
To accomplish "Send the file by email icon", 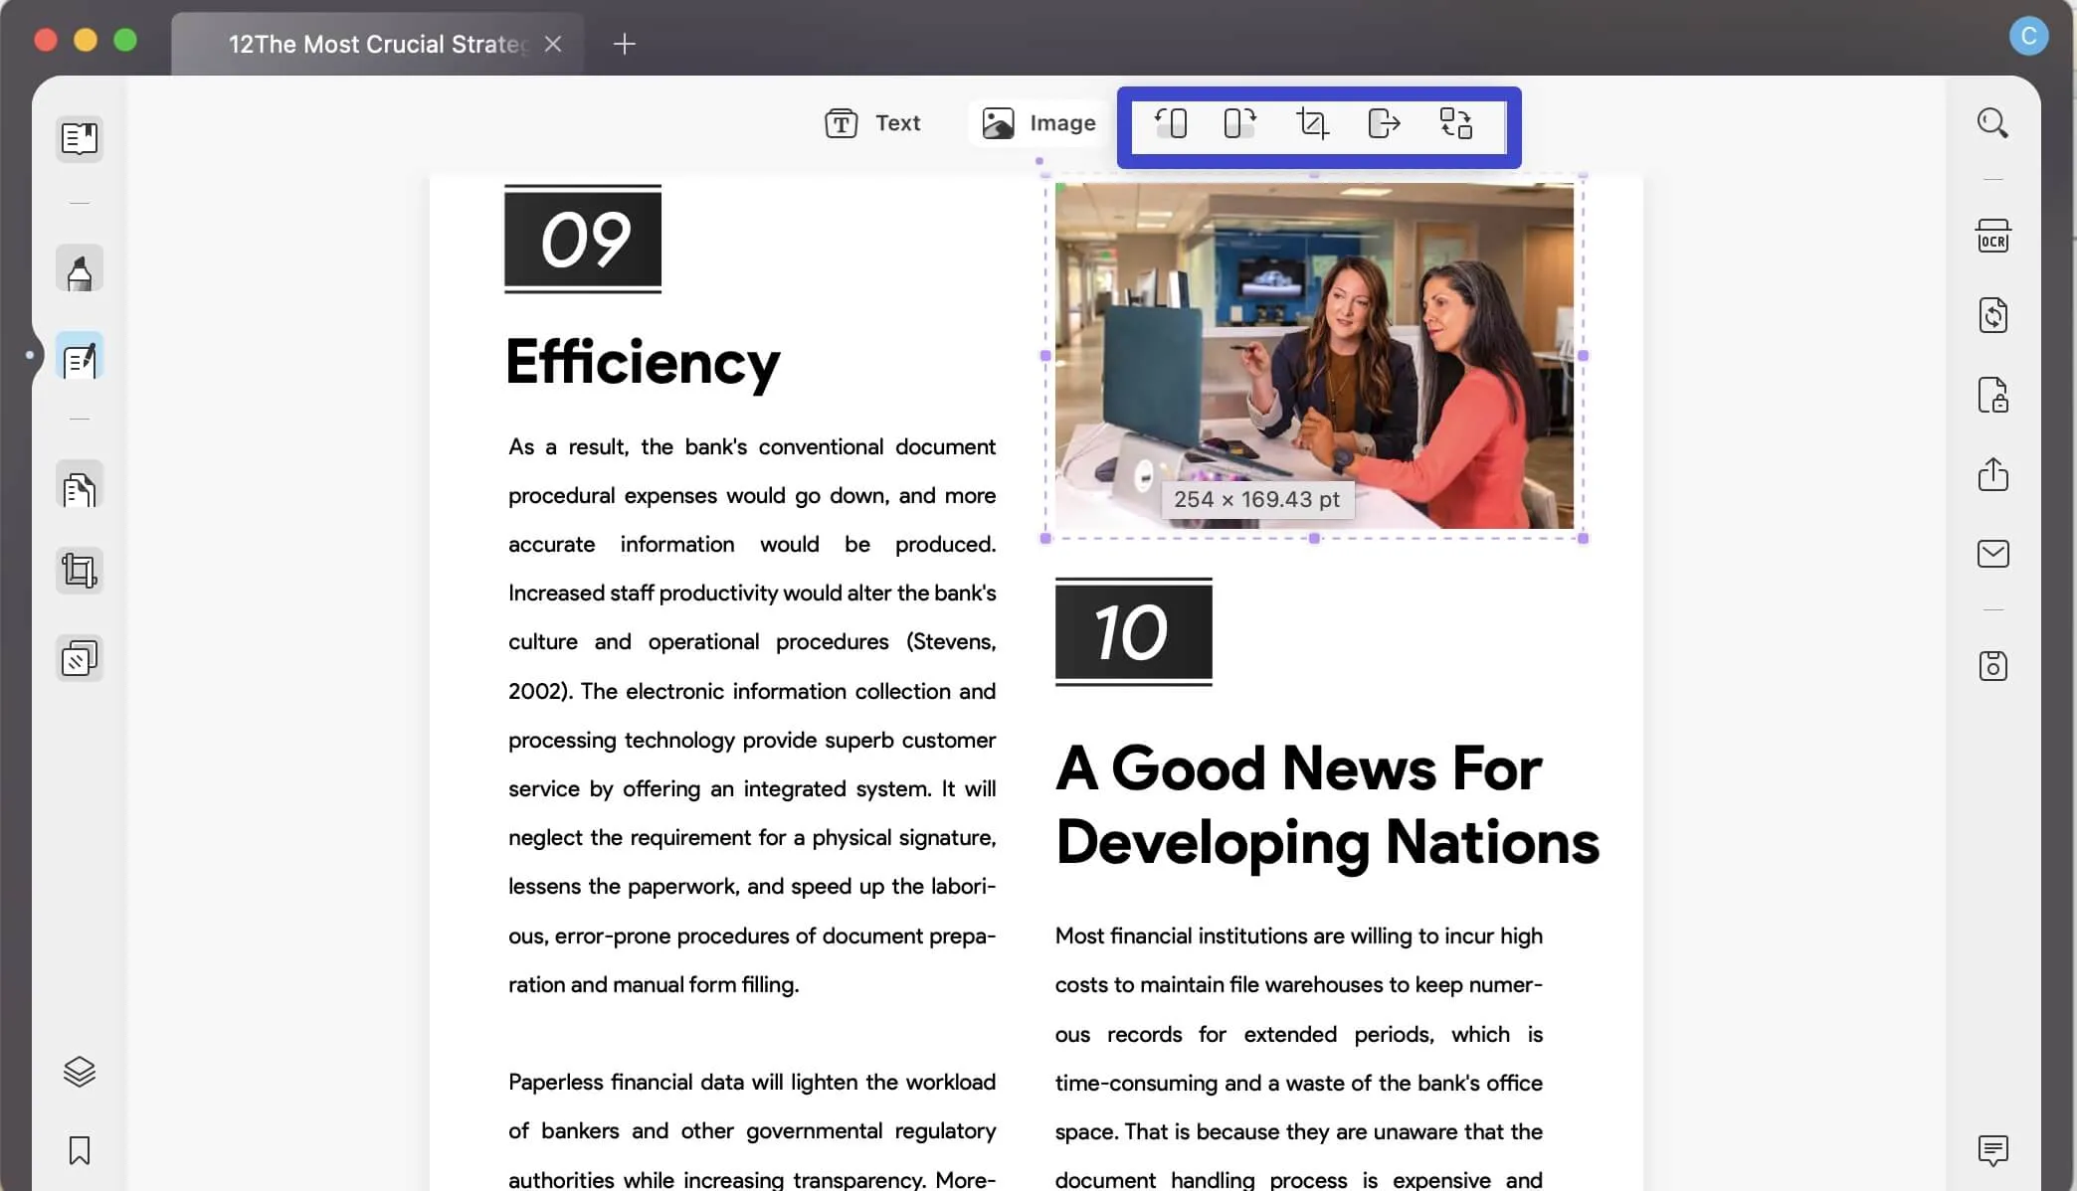I will [x=1992, y=554].
